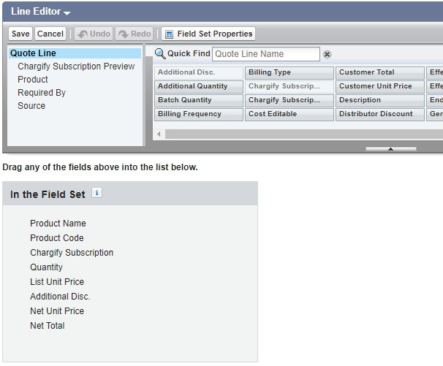Screen dimensions: 443x366
Task: Collapse the palette using the bottom arrow handle
Action: pyautogui.click(x=390, y=148)
